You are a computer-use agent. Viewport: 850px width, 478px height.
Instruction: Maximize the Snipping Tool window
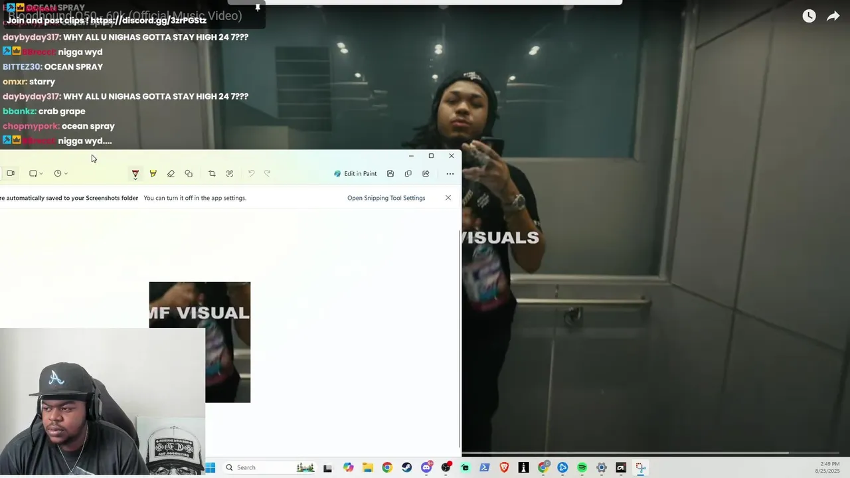click(x=431, y=156)
